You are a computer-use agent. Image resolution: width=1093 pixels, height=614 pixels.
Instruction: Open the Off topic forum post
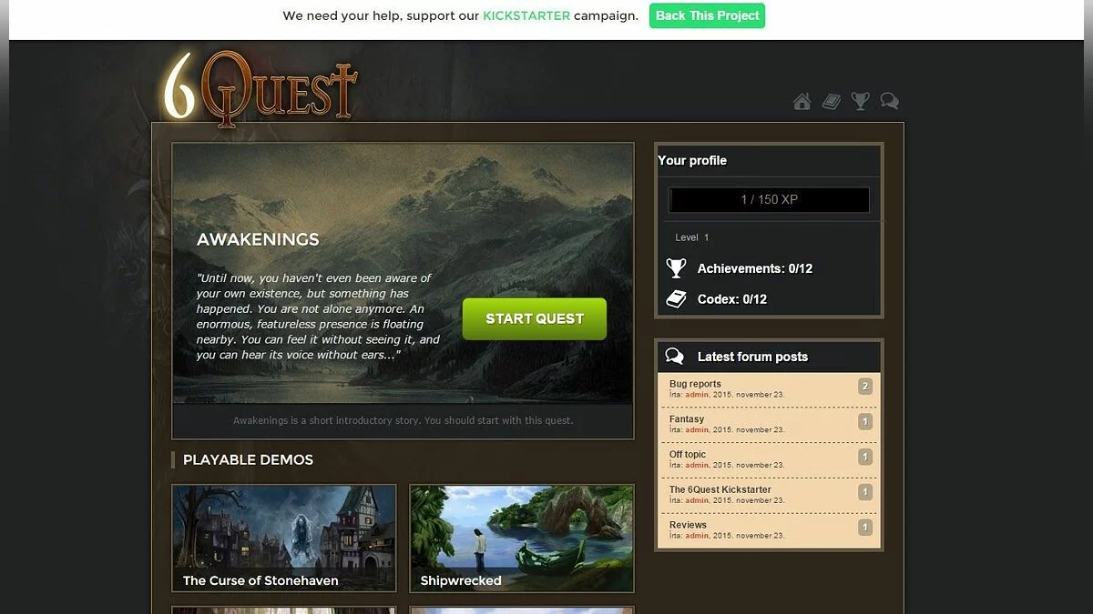pos(688,455)
